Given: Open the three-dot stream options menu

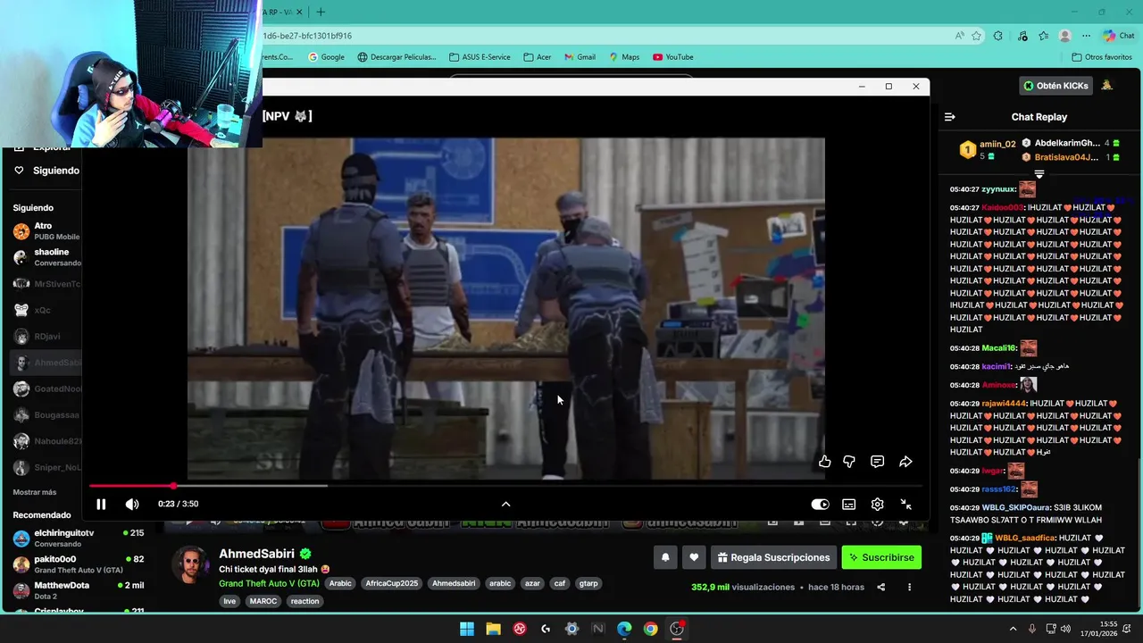Looking at the screenshot, I should point(909,588).
